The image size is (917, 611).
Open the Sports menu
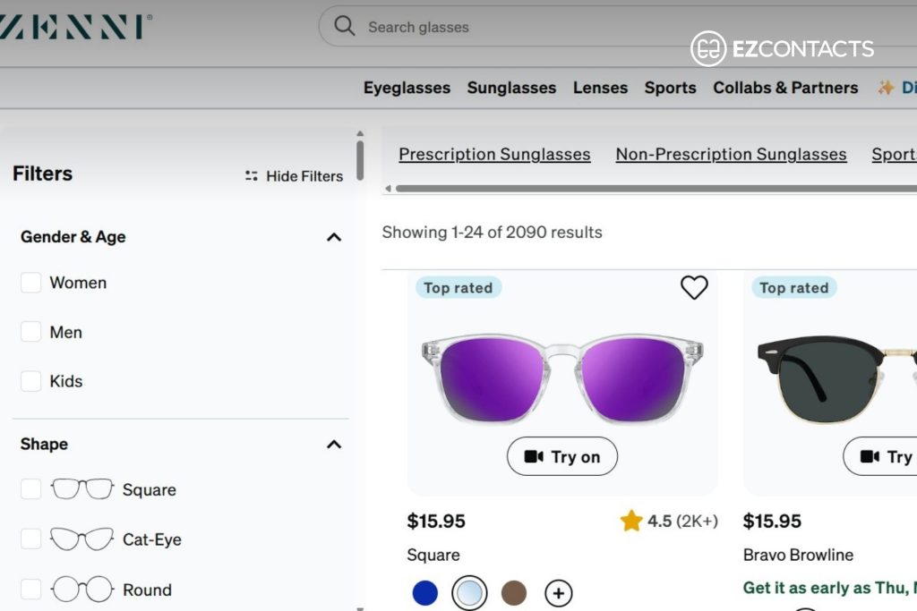(x=670, y=88)
